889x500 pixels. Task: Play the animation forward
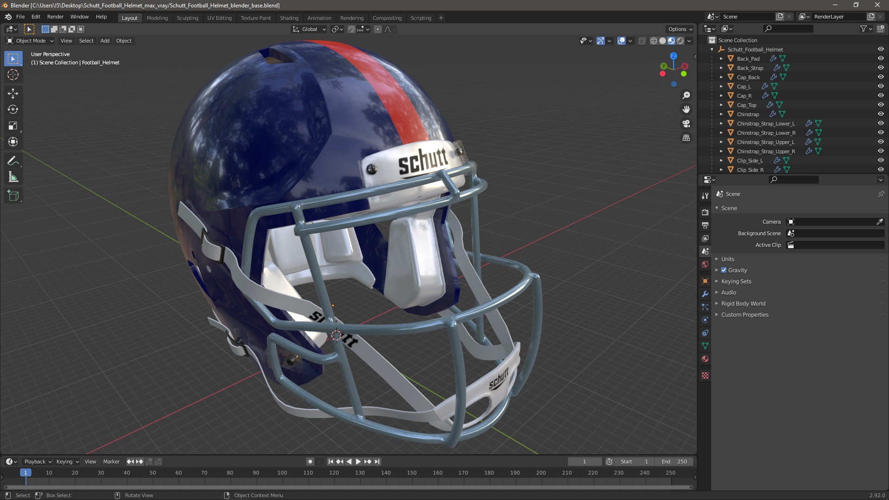click(x=358, y=462)
